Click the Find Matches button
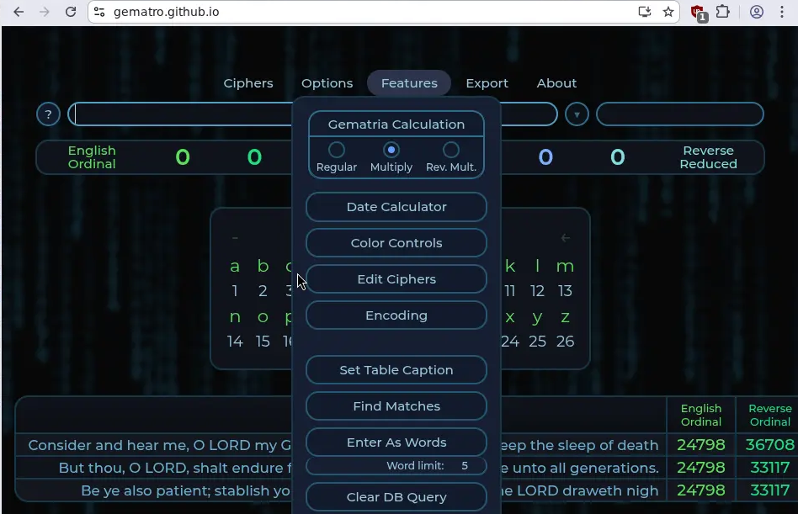Image resolution: width=798 pixels, height=514 pixels. click(396, 405)
